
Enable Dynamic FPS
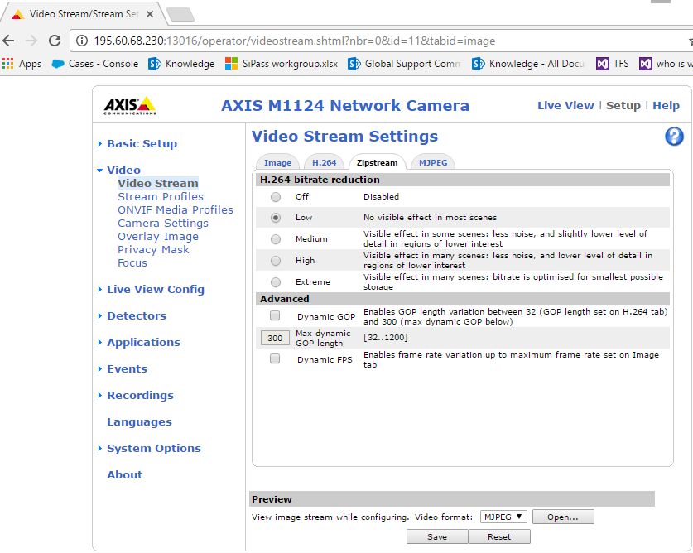274,360
